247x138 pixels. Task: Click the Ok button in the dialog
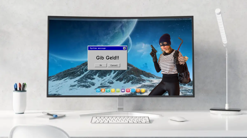(101, 65)
